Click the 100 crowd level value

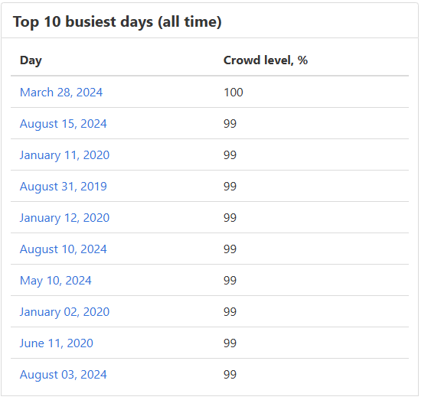tap(233, 93)
